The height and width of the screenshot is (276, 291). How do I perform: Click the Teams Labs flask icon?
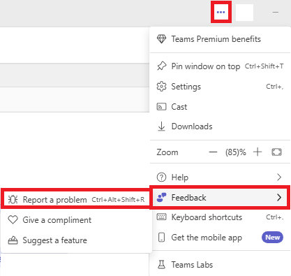[x=161, y=265]
